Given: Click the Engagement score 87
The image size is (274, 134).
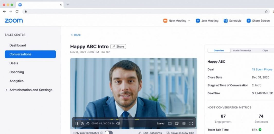Looking at the screenshot, I should click(x=223, y=116).
